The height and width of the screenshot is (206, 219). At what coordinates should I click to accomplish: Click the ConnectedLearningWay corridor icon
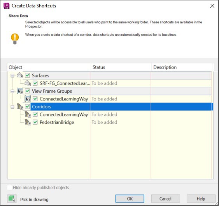(x=28, y=114)
